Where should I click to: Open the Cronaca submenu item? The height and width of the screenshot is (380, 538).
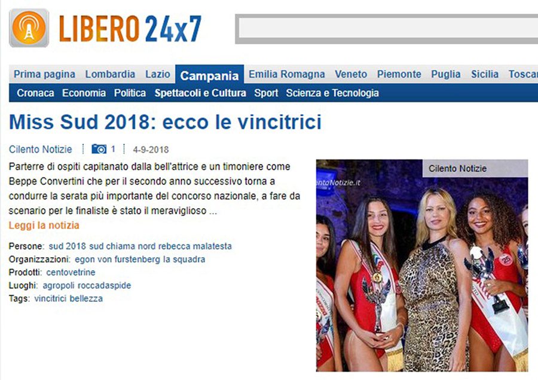point(35,93)
